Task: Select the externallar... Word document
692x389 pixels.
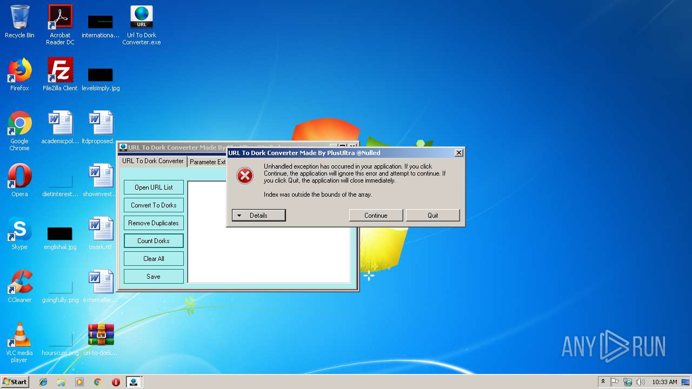Action: coord(101,286)
